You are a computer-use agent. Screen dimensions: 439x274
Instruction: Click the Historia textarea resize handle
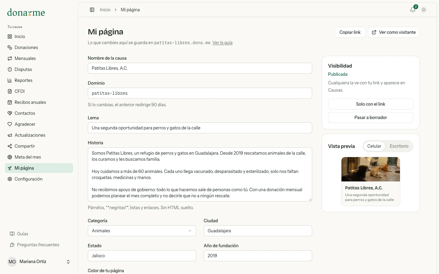[x=310, y=200]
